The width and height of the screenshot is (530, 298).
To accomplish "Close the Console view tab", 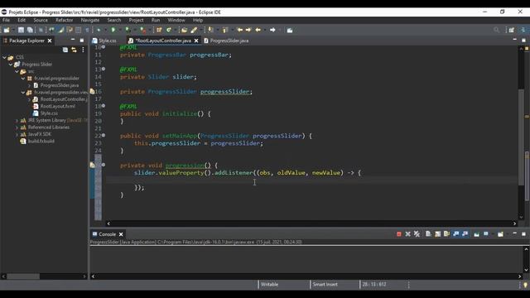I will click(x=121, y=234).
